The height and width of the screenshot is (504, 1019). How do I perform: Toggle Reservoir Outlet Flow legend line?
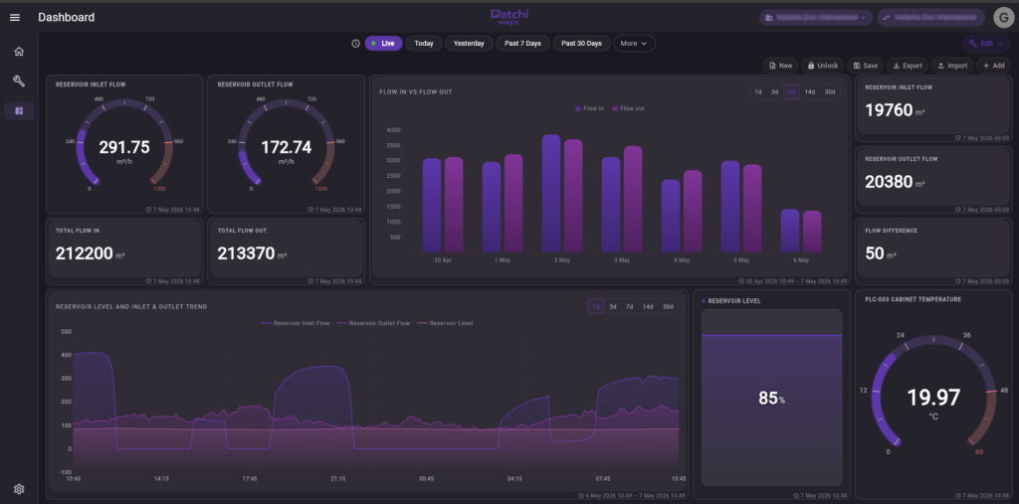374,323
